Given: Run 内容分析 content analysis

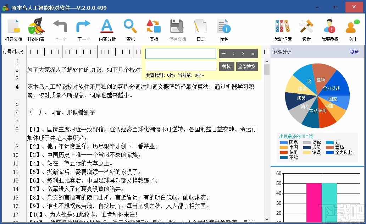Looking at the screenshot, I should (x=107, y=29).
